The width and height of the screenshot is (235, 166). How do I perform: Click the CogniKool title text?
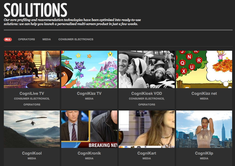(32, 153)
